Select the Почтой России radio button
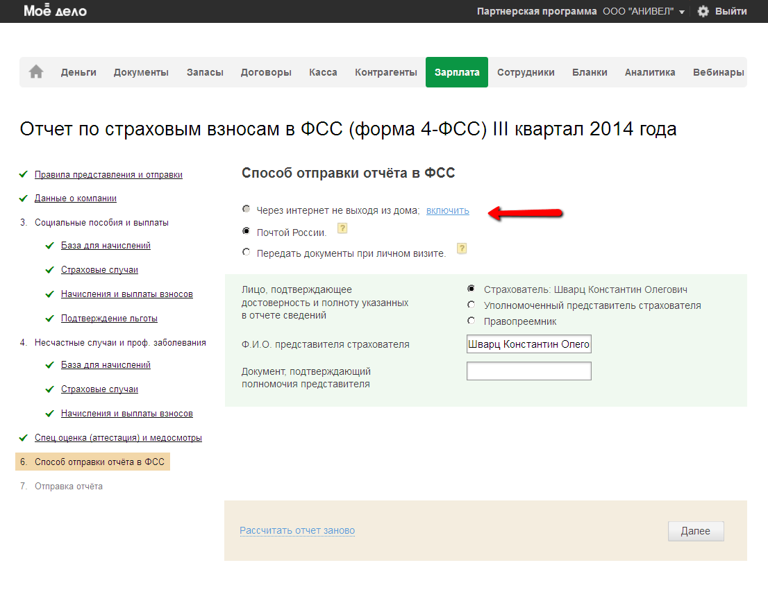The image size is (768, 599). pos(246,231)
